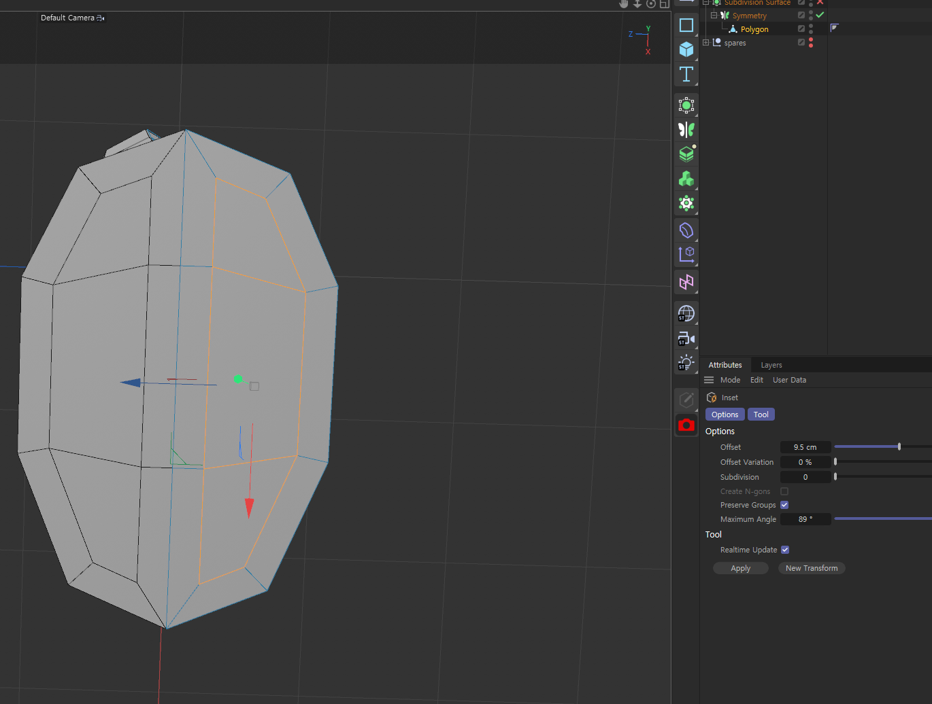Viewport: 932px width, 704px height.
Task: Click the Subdivision value field
Action: [805, 477]
